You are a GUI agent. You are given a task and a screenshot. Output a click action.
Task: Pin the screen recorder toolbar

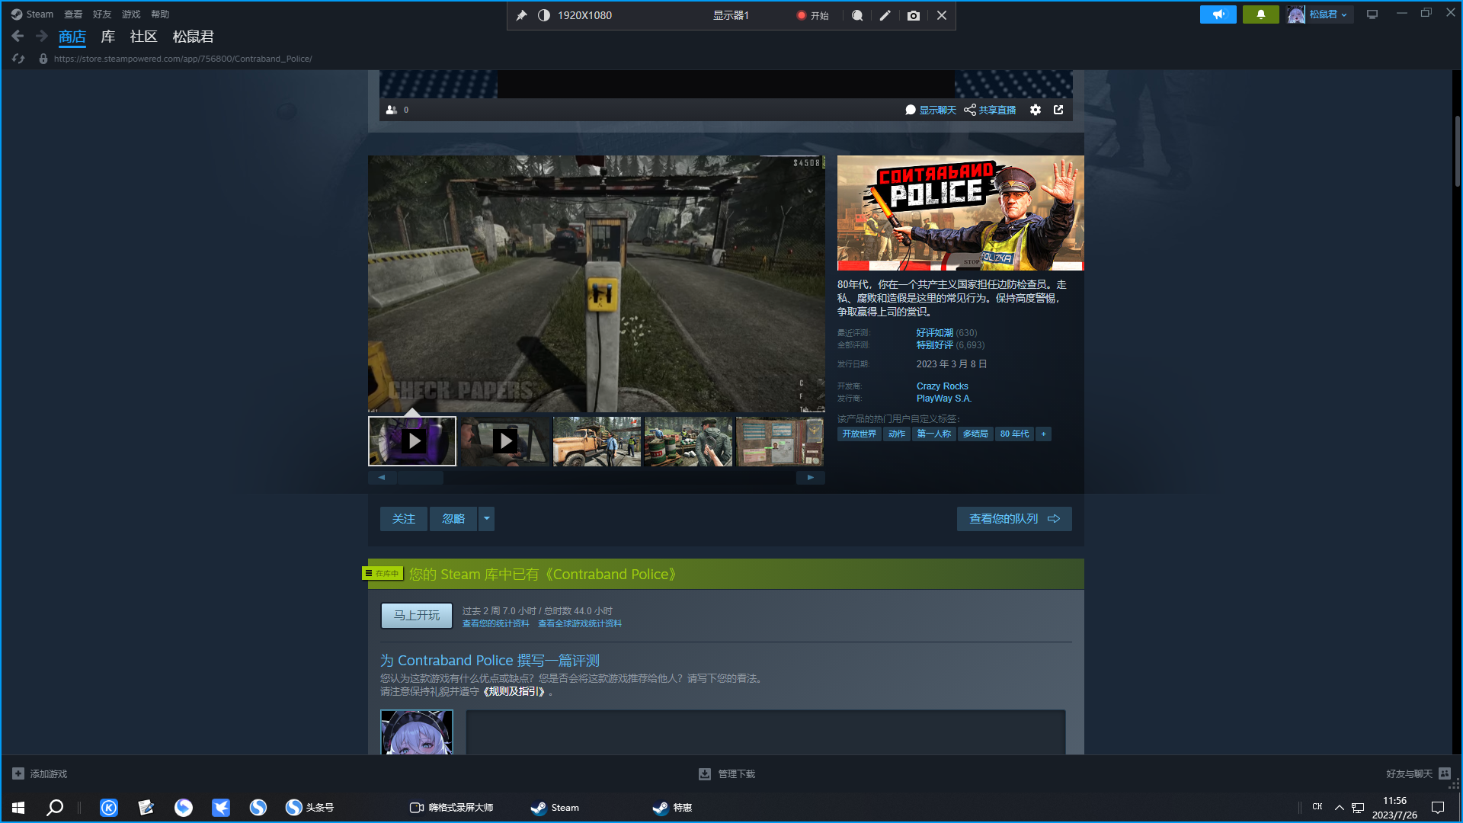point(522,15)
